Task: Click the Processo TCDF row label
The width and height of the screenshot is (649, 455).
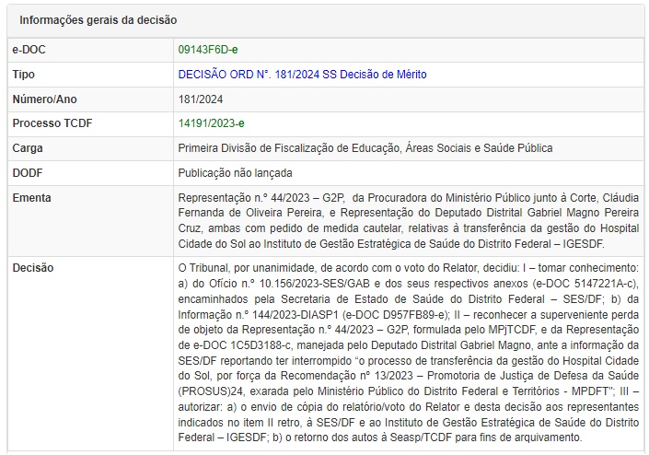Action: [52, 123]
